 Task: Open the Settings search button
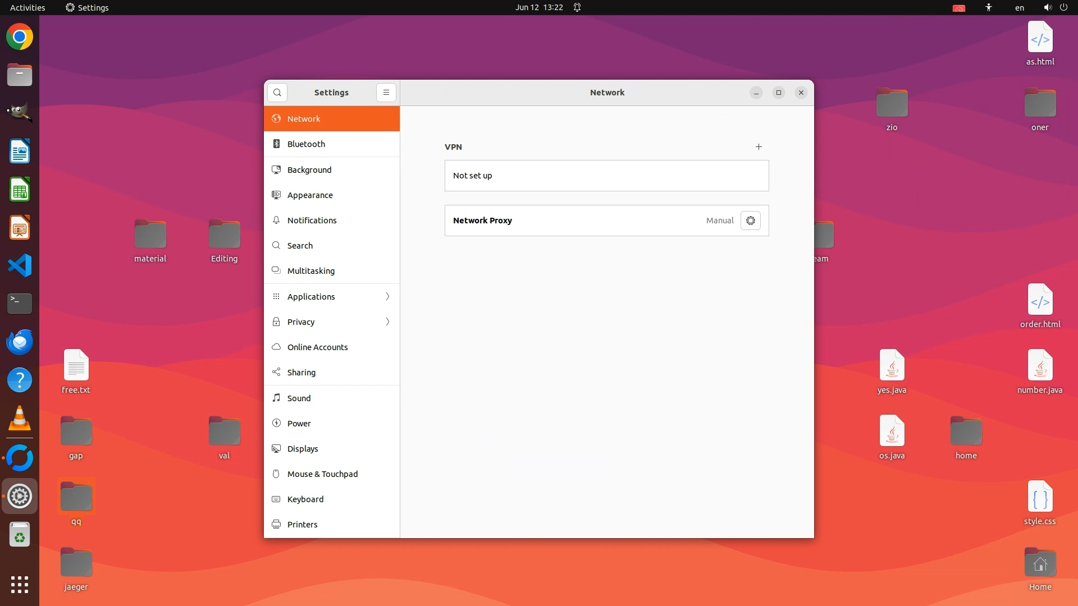coord(277,93)
